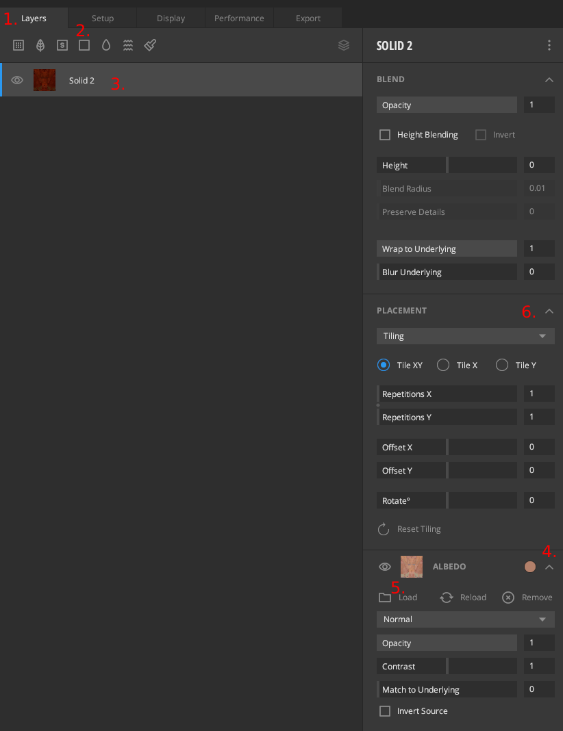Add a paint layer with the brush icon
This screenshot has width=563, height=731.
(150, 45)
